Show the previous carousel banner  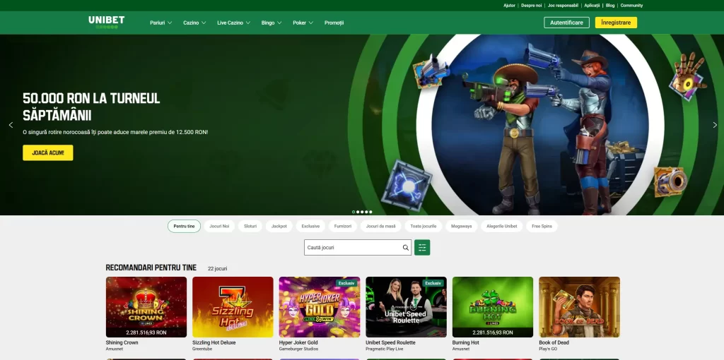tap(11, 125)
